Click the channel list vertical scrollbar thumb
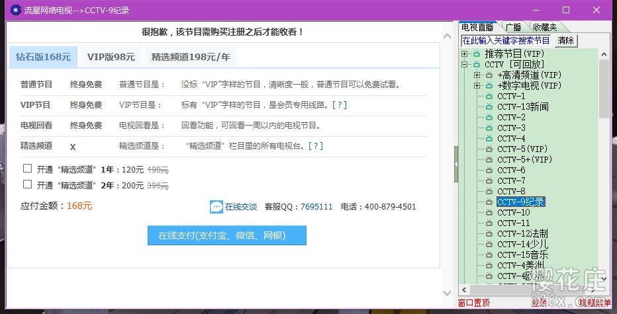The image size is (617, 314). [604, 89]
